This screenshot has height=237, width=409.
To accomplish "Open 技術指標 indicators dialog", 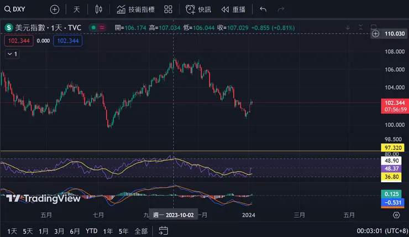I will coord(135,9).
